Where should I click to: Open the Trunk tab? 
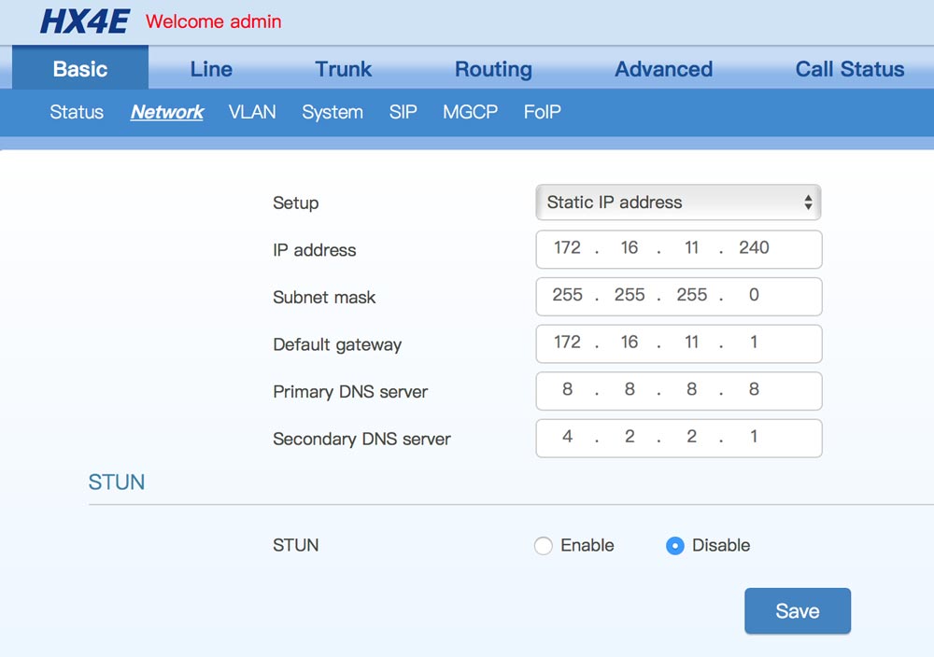tap(343, 69)
